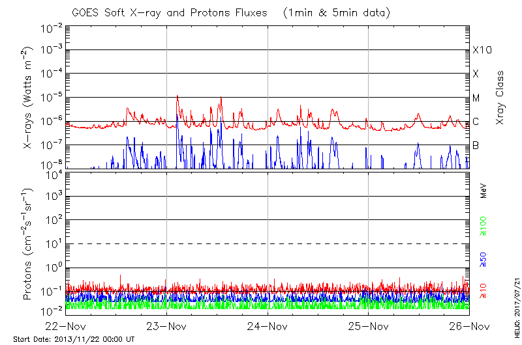522x345 pixels.
Task: Select the 22-Nov date tick label
Action: pos(66,326)
